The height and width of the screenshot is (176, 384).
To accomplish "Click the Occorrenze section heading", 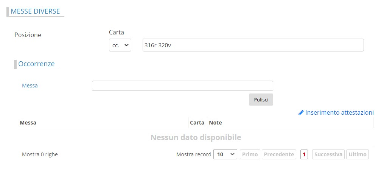I will point(36,64).
